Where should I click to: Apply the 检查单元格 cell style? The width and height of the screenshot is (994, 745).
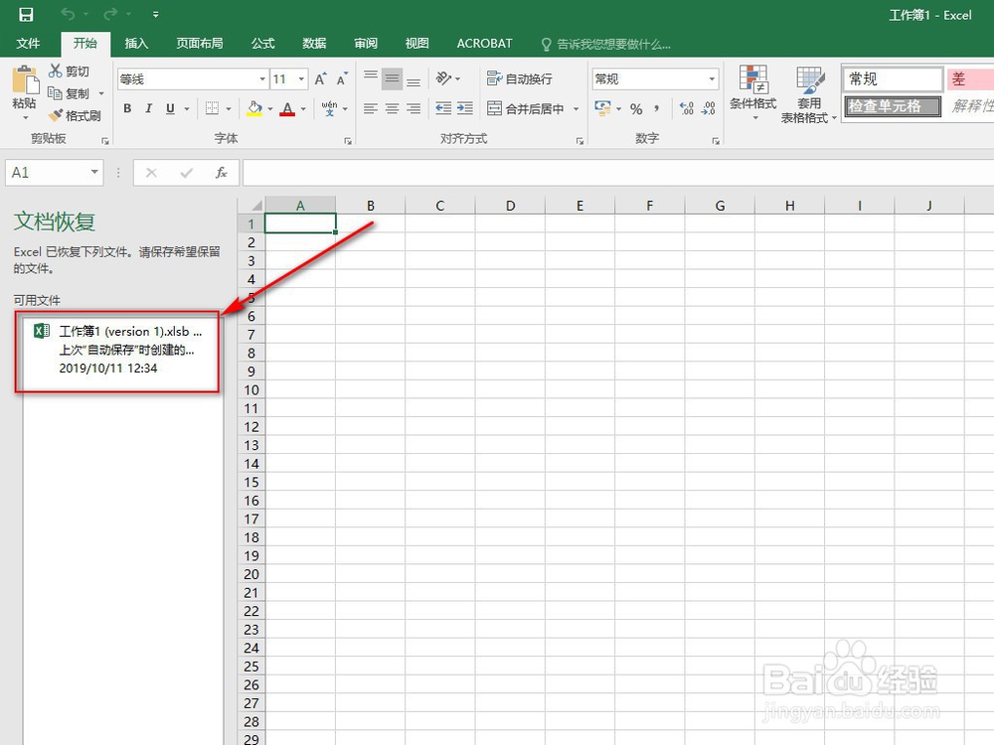click(x=893, y=106)
